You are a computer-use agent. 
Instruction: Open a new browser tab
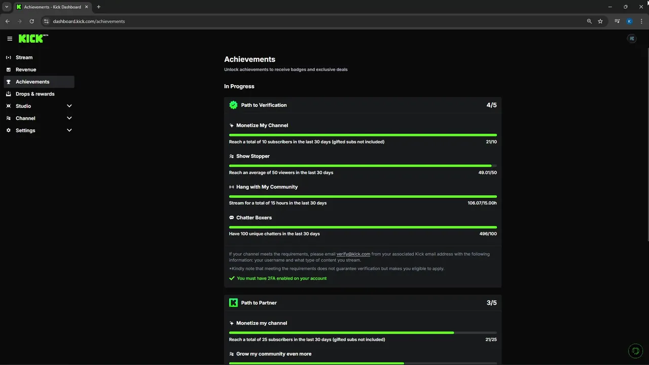[x=98, y=7]
